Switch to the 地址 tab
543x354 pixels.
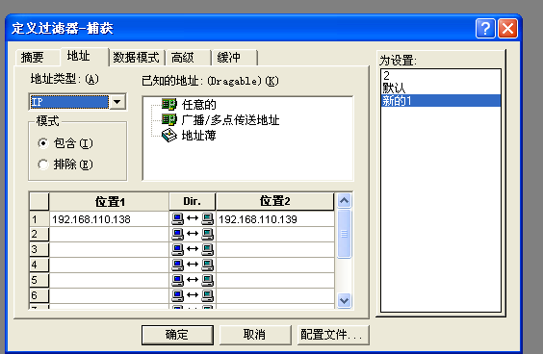point(85,56)
